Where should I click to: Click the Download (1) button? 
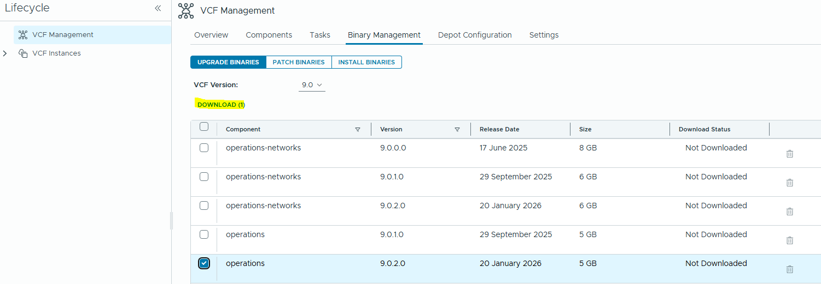tap(221, 105)
